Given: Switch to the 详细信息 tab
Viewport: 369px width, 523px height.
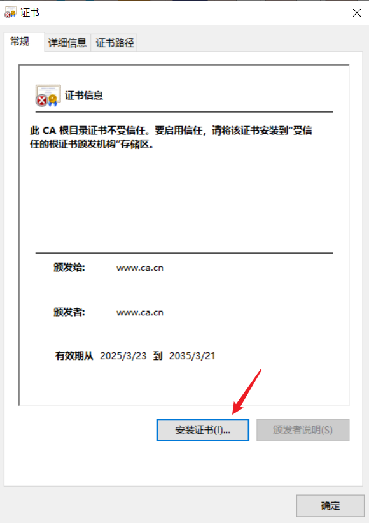Looking at the screenshot, I should 67,43.
